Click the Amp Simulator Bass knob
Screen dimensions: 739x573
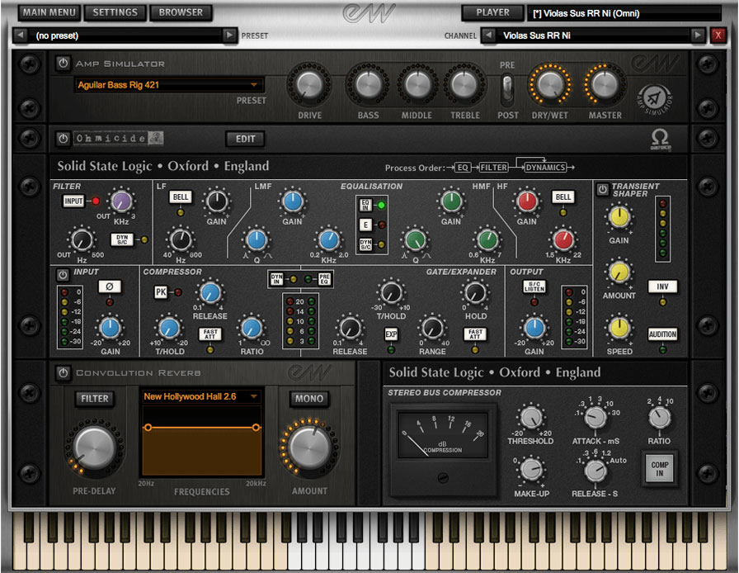click(368, 85)
